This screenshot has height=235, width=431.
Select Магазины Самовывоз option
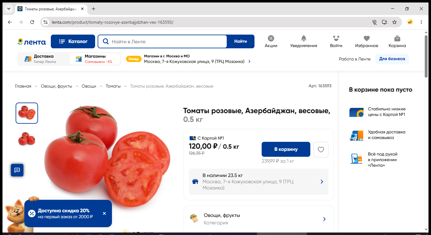point(94,59)
